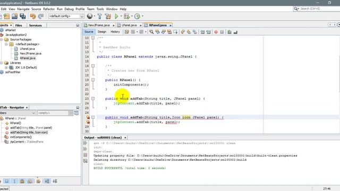Open the Tools menu
The width and height of the screenshot is (340, 191).
click(100, 9)
